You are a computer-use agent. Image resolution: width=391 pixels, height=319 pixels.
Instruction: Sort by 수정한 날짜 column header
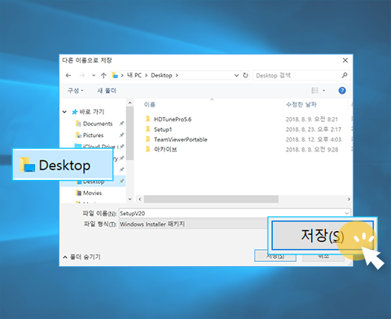tap(301, 104)
